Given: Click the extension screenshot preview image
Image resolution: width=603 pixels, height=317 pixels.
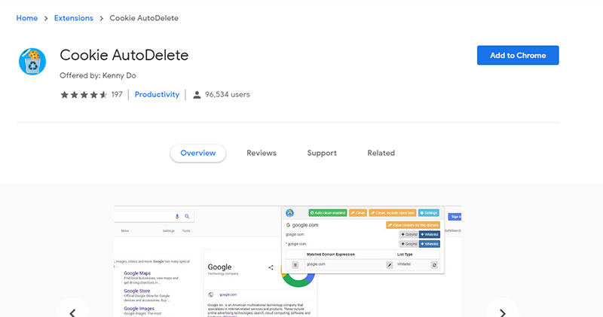Looking at the screenshot, I should pyautogui.click(x=288, y=261).
